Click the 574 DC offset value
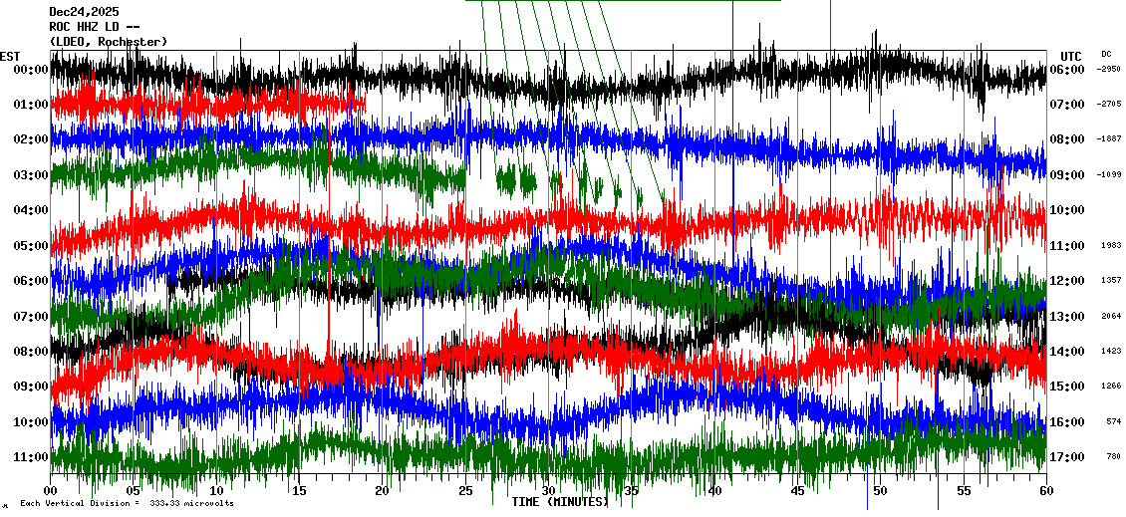 coord(1113,422)
